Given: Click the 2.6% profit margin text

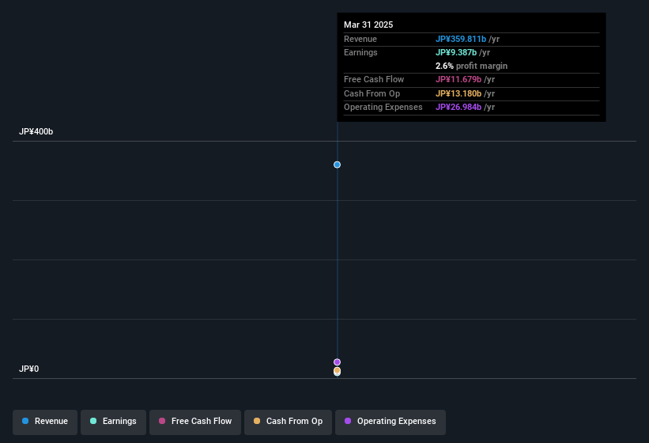Looking at the screenshot, I should (x=471, y=66).
